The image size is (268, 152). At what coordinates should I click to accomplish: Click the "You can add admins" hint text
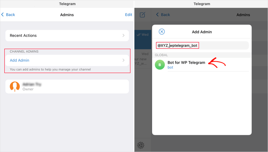coord(50,70)
